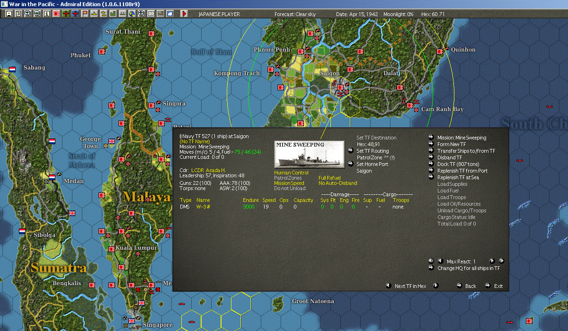Click the railroad track toolbar icon

click(x=160, y=14)
